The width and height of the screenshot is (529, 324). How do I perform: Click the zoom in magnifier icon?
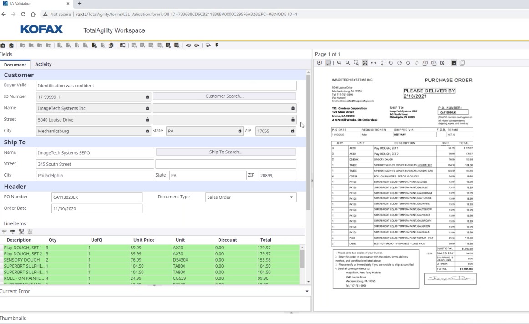[x=339, y=63]
